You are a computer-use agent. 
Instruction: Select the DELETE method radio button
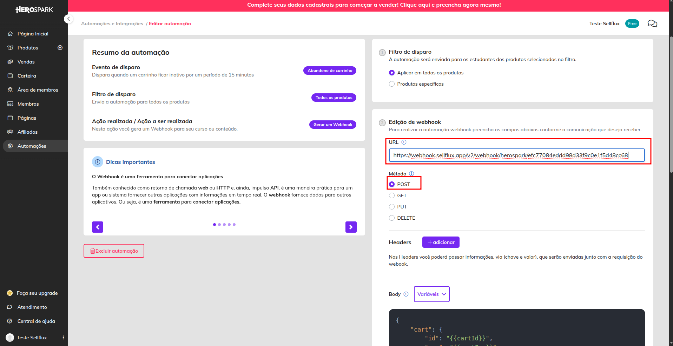pyautogui.click(x=392, y=218)
